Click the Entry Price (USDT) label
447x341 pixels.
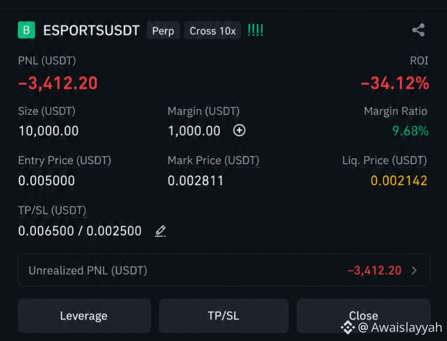point(65,161)
